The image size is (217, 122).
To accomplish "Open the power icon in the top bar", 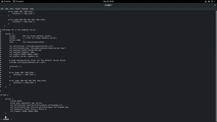I will (212, 1).
